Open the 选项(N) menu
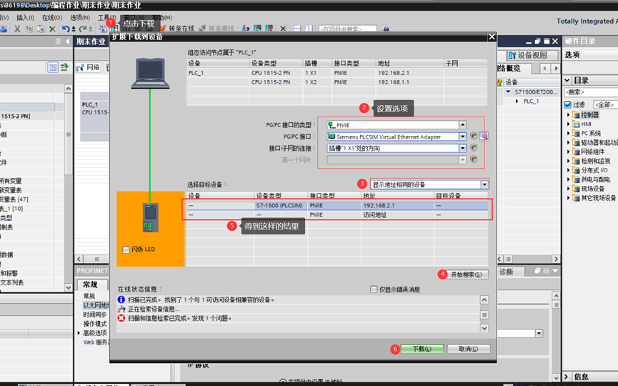 (80, 18)
